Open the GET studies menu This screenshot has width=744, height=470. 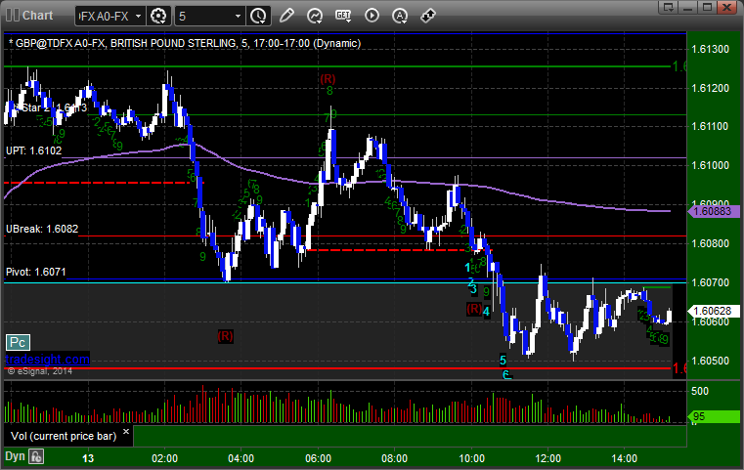tap(343, 16)
